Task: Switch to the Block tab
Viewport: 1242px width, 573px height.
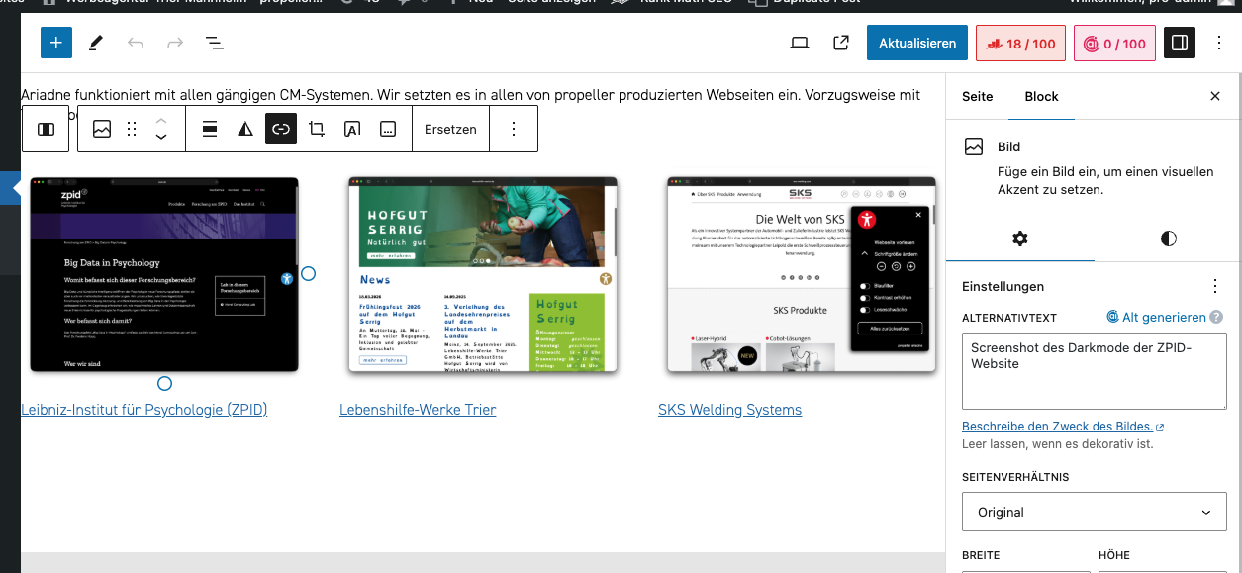Action: pos(1041,96)
